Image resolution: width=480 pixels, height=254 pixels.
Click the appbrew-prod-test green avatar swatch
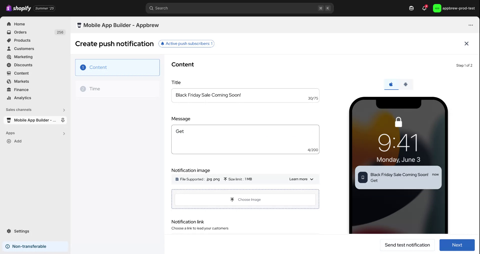(x=437, y=8)
